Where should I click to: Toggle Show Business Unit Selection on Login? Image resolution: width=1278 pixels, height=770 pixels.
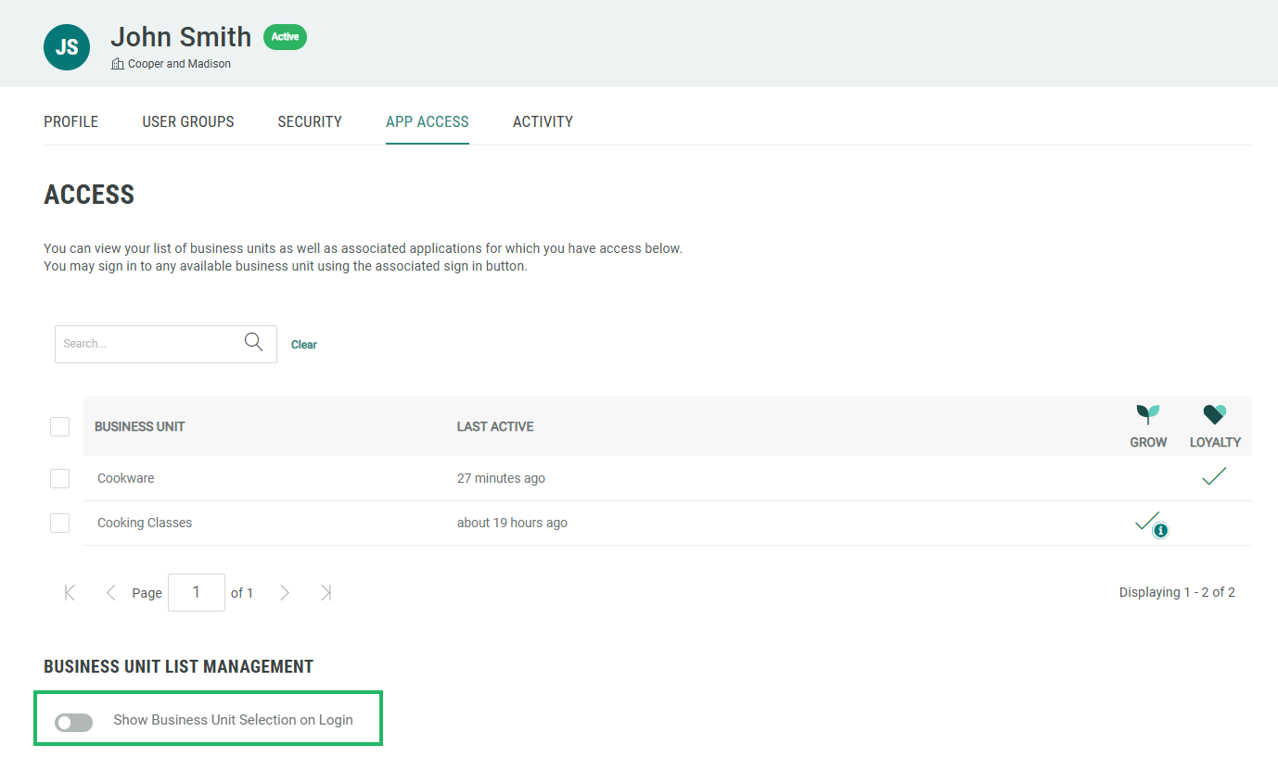(x=74, y=722)
